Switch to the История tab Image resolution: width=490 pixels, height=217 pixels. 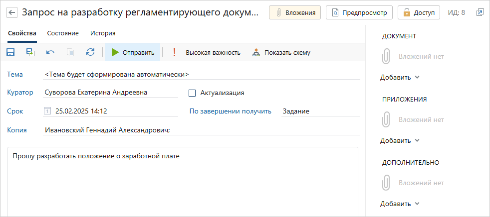(103, 33)
